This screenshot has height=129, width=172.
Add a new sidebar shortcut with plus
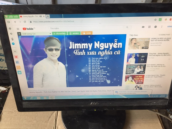[x=15, y=51]
